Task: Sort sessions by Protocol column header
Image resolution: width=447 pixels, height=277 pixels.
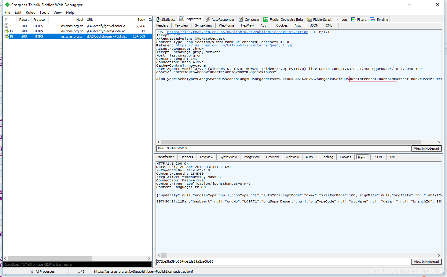Action: click(39, 20)
